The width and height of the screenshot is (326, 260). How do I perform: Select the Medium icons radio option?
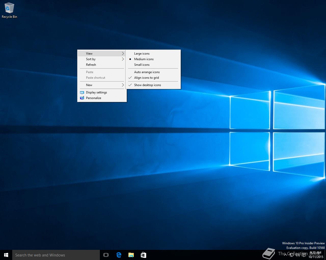tap(144, 59)
